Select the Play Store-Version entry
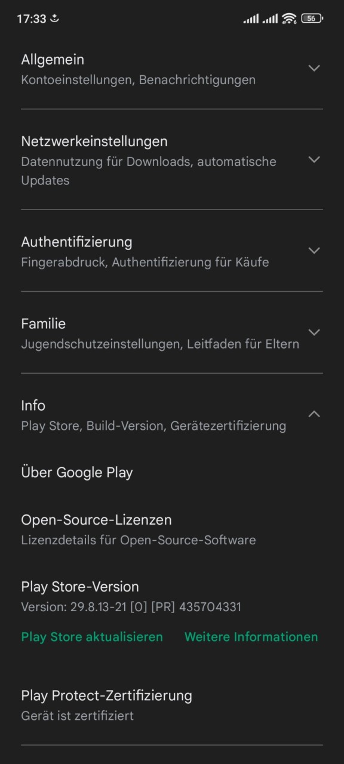This screenshot has width=344, height=764. point(172,596)
